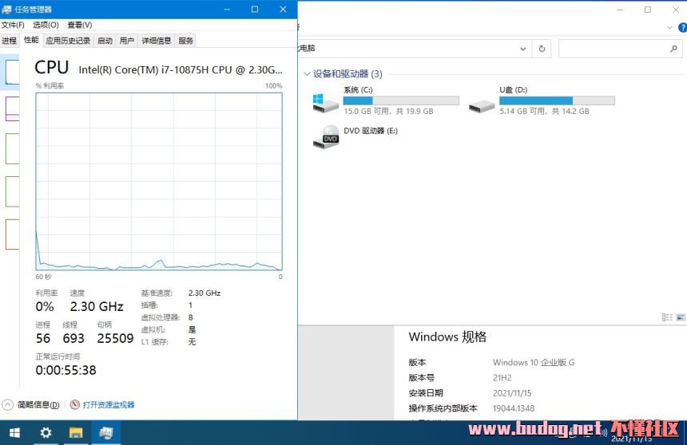Screen dimensions: 687x445
Task: Open Explorer help icon
Action: tap(683, 28)
